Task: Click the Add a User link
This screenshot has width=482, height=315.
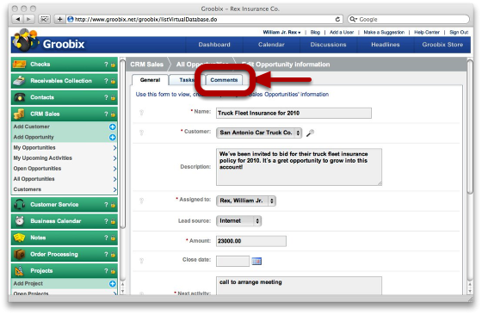Action: (342, 32)
